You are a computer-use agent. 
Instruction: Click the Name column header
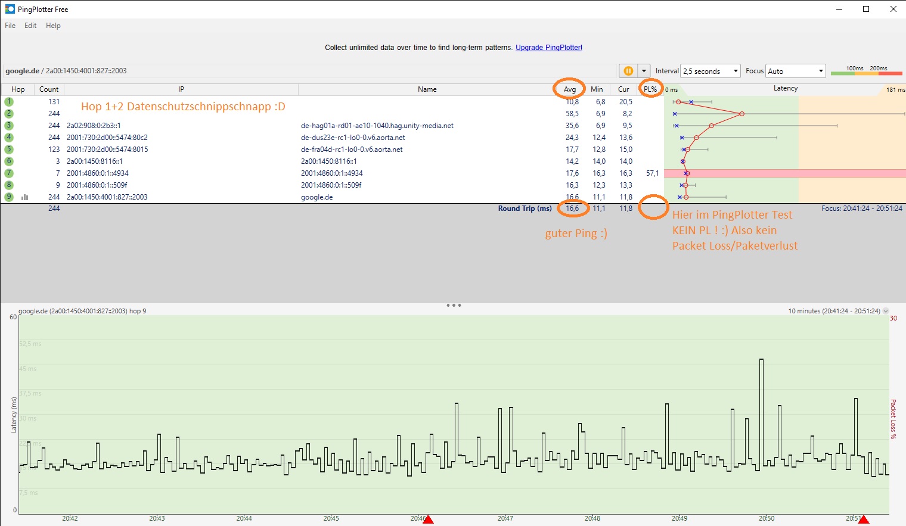(427, 89)
